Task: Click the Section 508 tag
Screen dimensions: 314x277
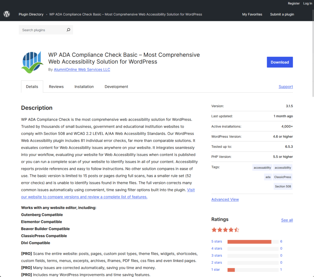Action: point(283,186)
